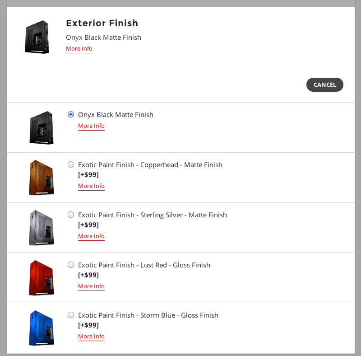Open More Info for Lust Red finish
The width and height of the screenshot is (361, 356).
91,286
